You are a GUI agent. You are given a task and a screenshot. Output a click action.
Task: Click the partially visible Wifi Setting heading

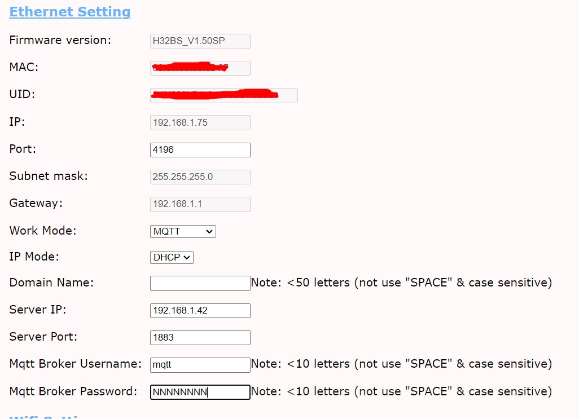pyautogui.click(x=46, y=417)
